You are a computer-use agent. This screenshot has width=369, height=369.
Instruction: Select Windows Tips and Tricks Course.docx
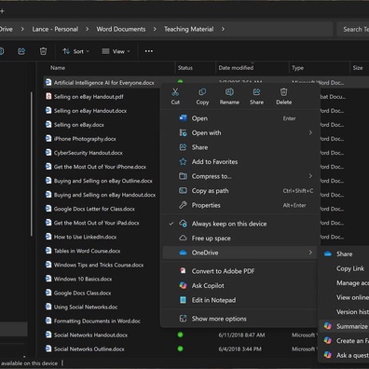[99, 265]
